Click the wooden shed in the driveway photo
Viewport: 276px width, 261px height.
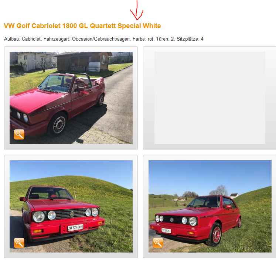[x=83, y=61]
